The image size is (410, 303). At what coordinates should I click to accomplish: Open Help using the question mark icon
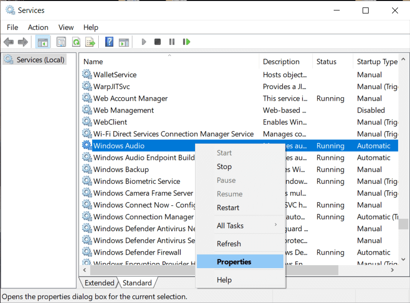click(x=108, y=41)
